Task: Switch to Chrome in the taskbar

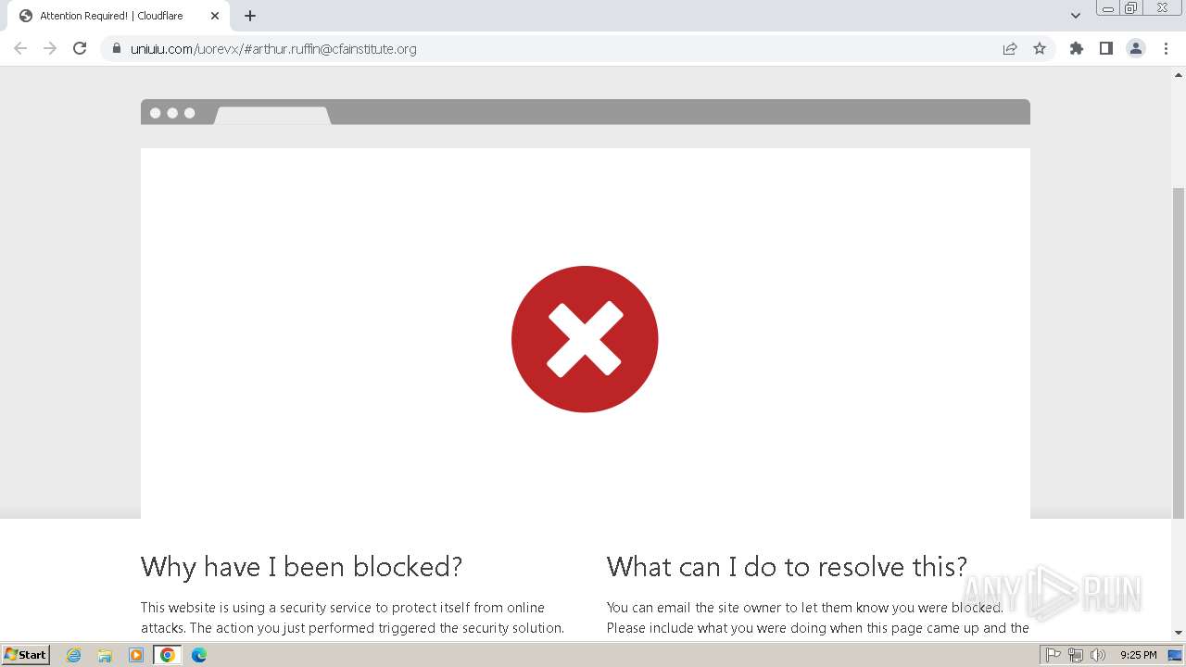Action: 168,655
